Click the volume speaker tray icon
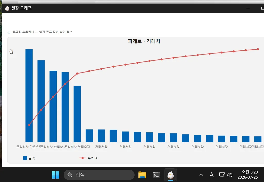The width and height of the screenshot is (264, 182). point(230,175)
